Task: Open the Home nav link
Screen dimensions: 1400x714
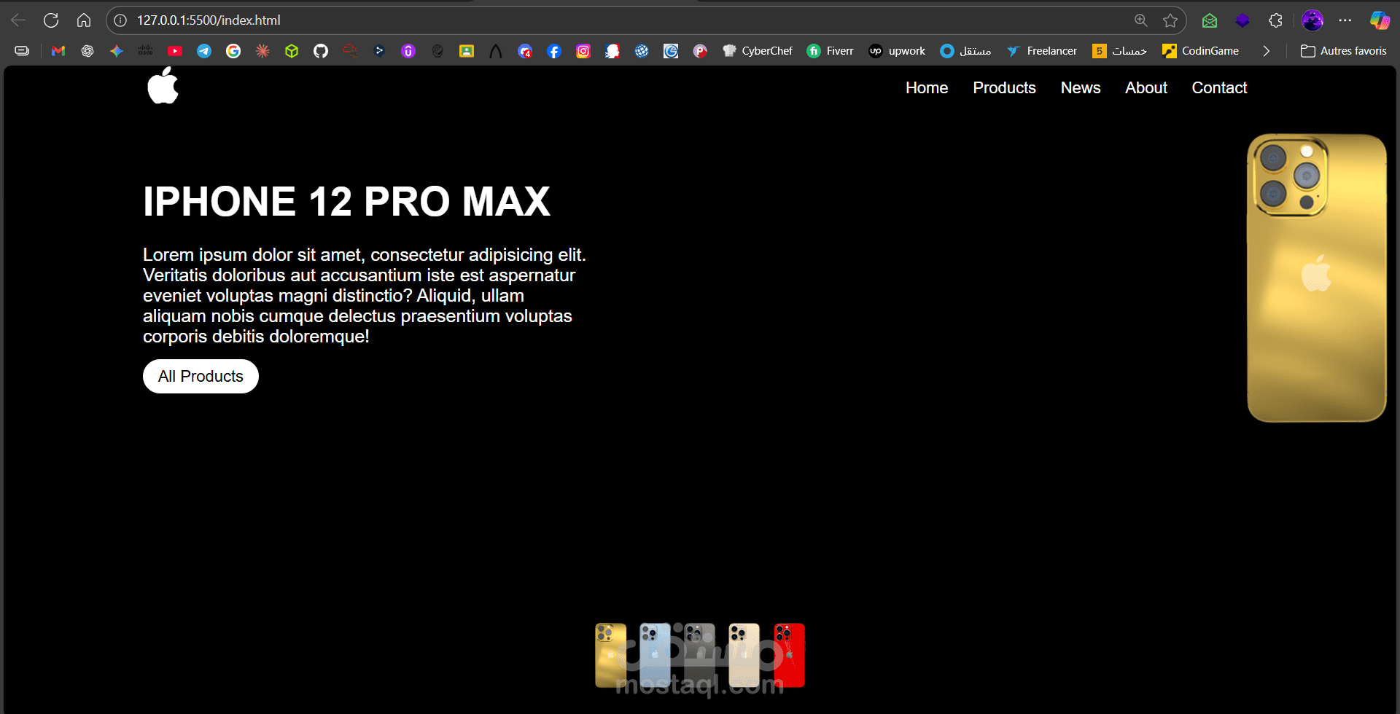Action: tap(927, 87)
